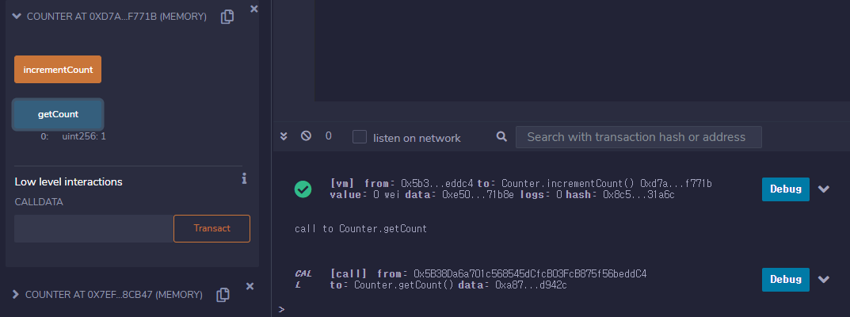Click the 'call to Counter.getCount' log line
850x317 pixels.
coord(361,229)
